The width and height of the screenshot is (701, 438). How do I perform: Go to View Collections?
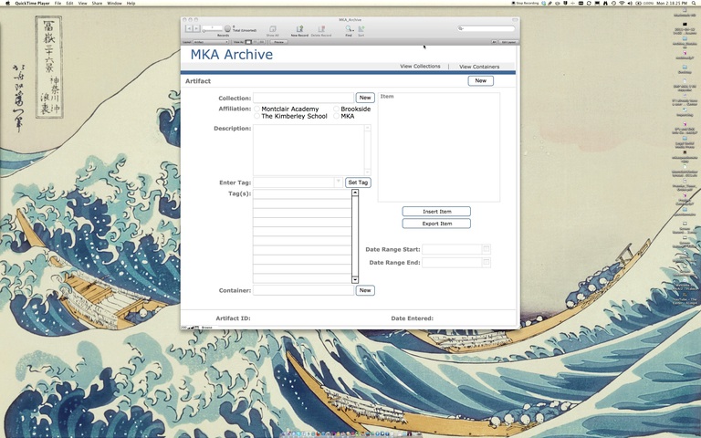(x=420, y=66)
